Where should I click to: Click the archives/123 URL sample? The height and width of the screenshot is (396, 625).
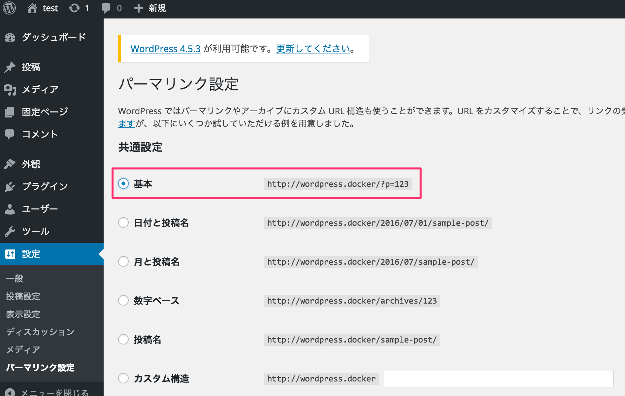click(352, 301)
